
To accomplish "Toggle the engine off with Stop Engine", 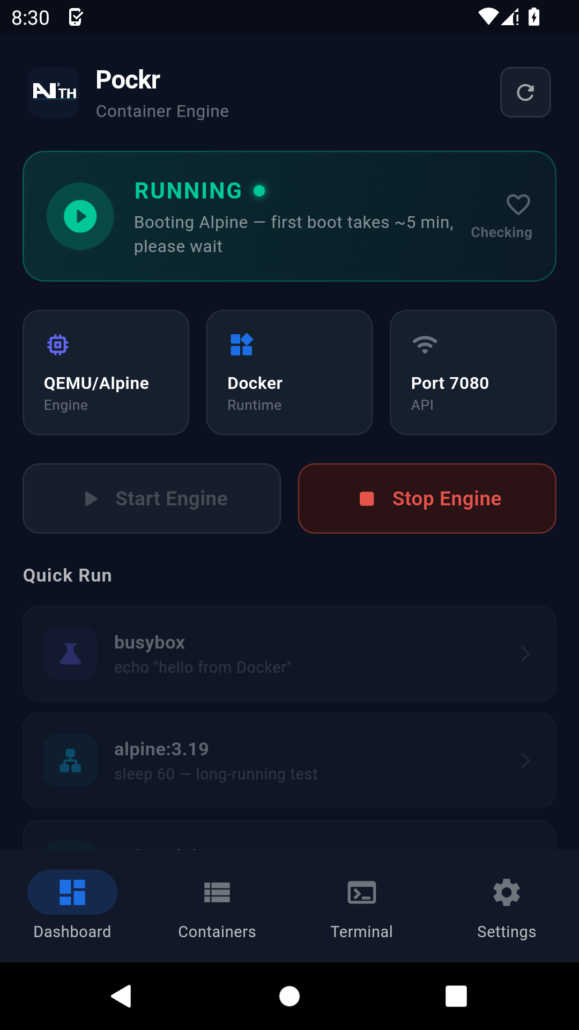I will [427, 498].
